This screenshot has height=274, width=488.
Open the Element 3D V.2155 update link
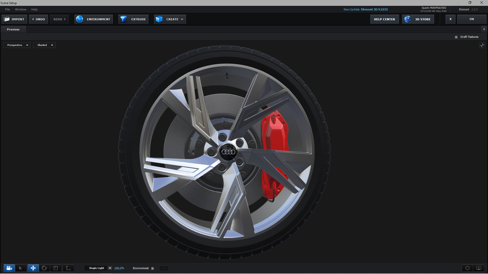(x=374, y=9)
